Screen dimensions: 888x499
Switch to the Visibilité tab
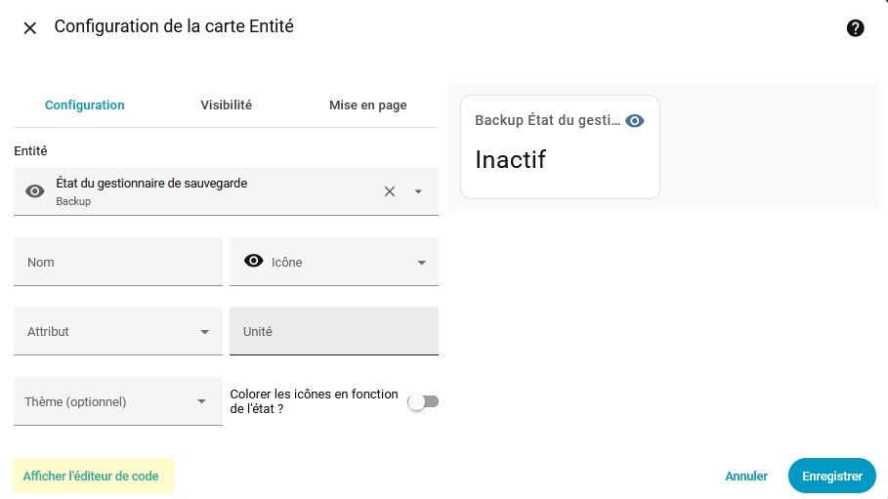click(227, 105)
